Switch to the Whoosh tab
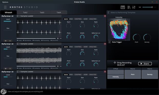 pyautogui.click(x=8, y=12)
